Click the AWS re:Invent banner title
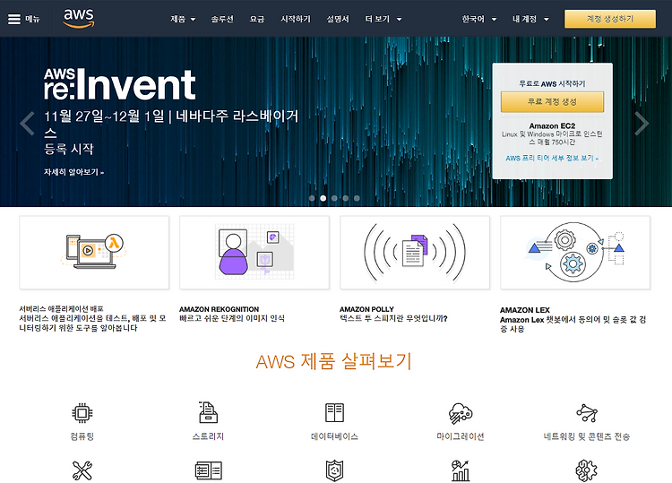Image resolution: width=672 pixels, height=483 pixels. click(x=119, y=84)
